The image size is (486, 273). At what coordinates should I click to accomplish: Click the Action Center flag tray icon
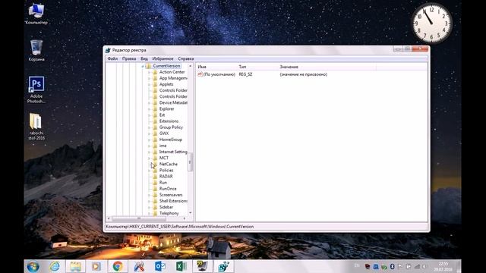(400, 266)
